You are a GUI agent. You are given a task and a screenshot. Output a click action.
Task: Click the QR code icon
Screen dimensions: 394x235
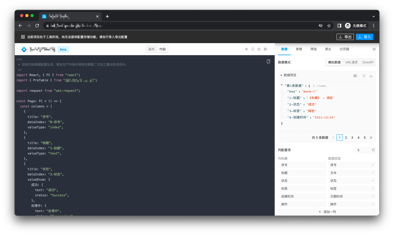tap(265, 49)
